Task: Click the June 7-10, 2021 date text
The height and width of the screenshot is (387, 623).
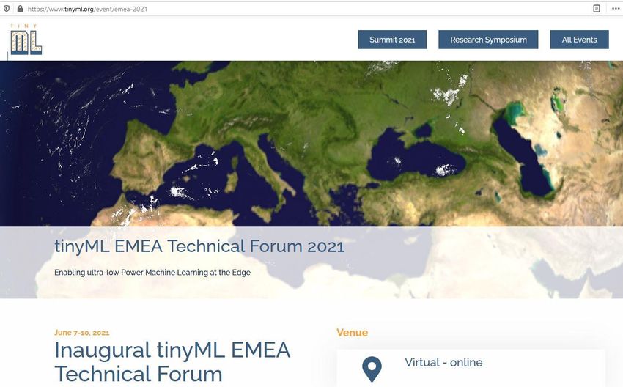Action: 82,333
